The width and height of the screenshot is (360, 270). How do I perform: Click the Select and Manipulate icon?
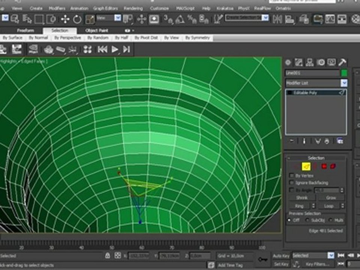(x=142, y=19)
